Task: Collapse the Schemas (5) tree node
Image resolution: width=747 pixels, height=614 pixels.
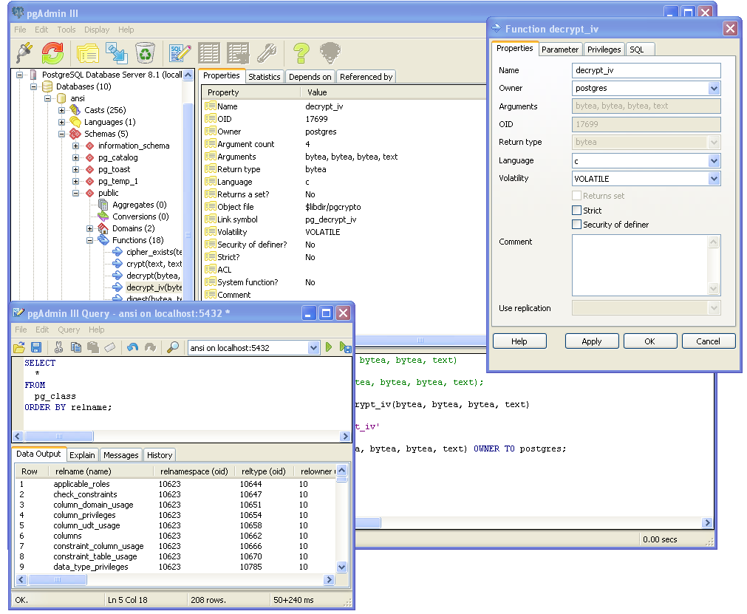Action: coord(61,134)
